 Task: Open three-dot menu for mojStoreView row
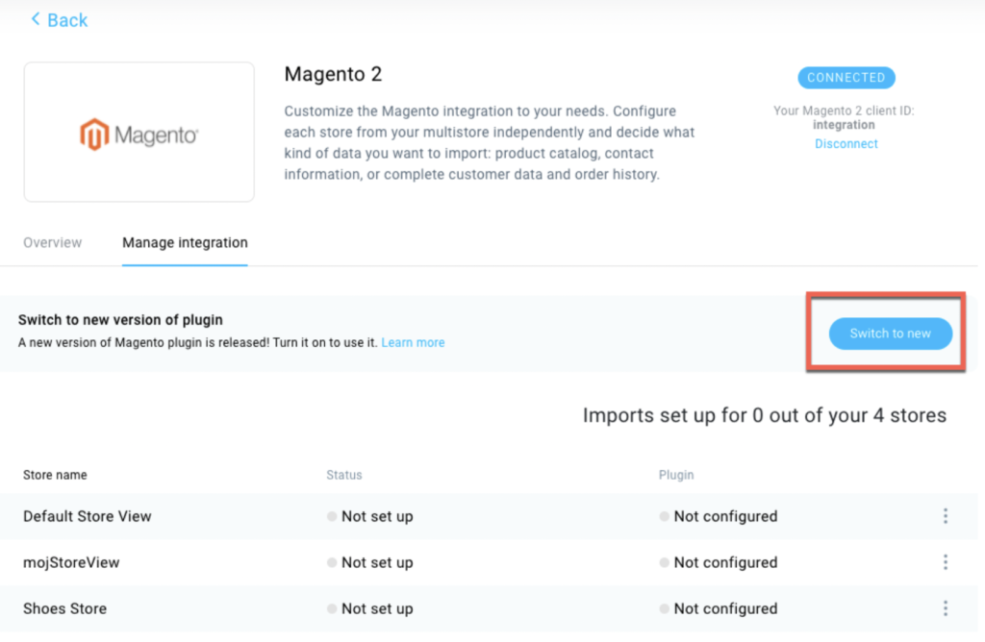pyautogui.click(x=945, y=562)
